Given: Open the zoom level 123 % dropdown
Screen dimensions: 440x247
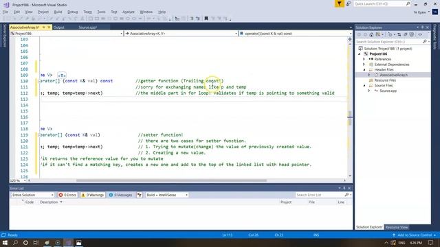Looking at the screenshot, I should pos(18,180).
